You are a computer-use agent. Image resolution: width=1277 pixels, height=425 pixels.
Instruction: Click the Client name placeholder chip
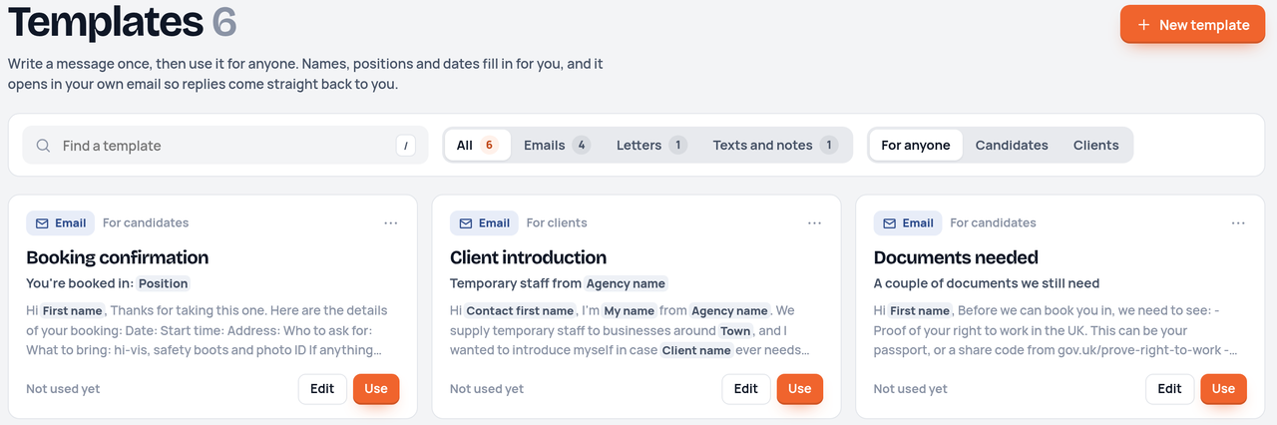(696, 350)
